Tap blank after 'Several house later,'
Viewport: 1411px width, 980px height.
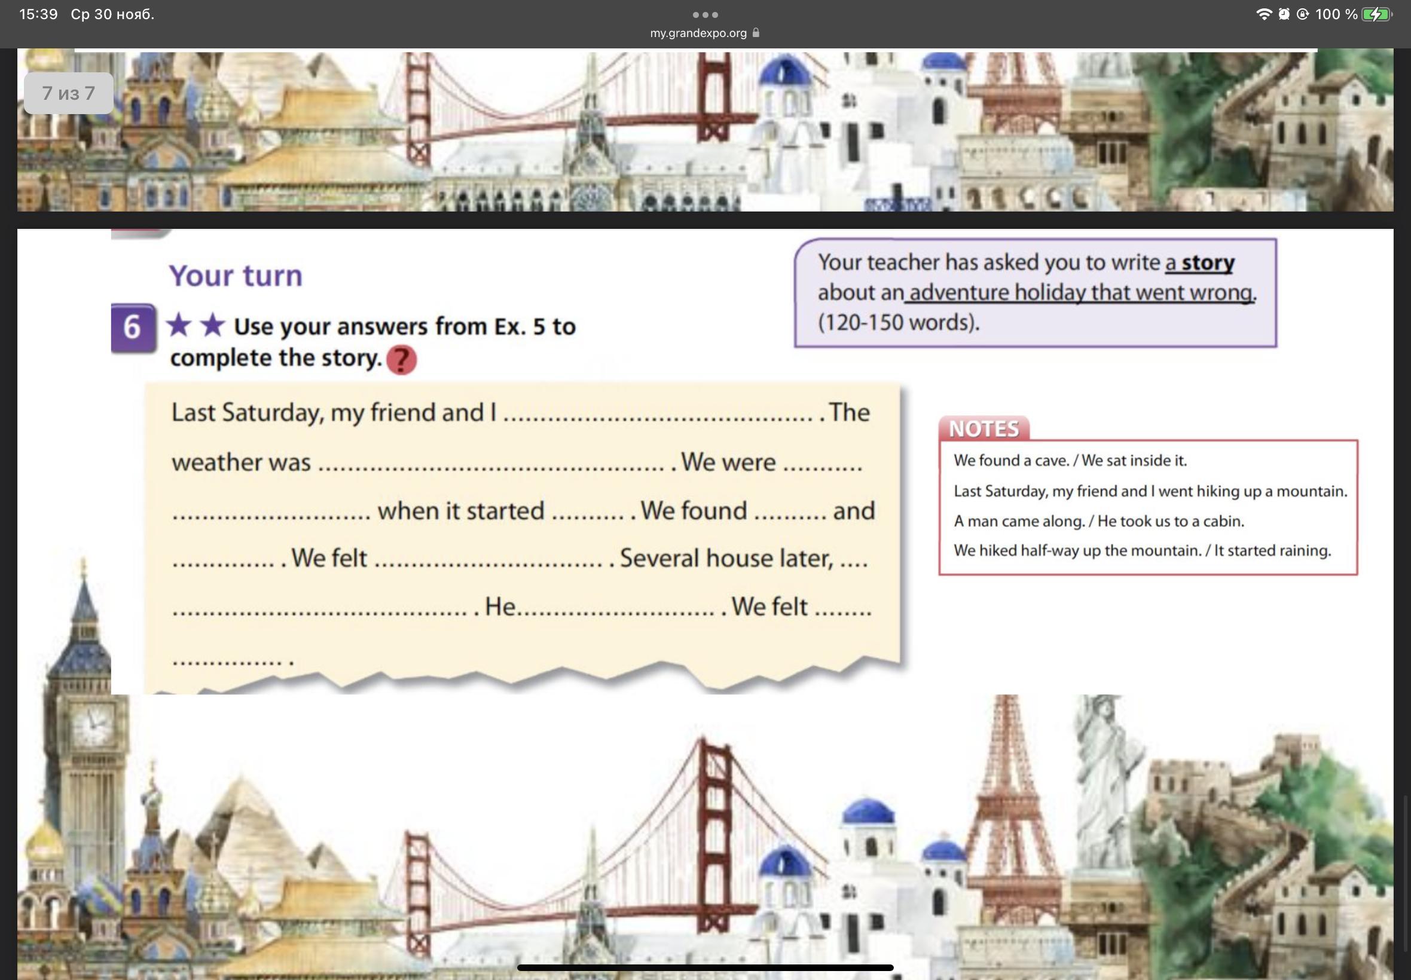point(853,564)
